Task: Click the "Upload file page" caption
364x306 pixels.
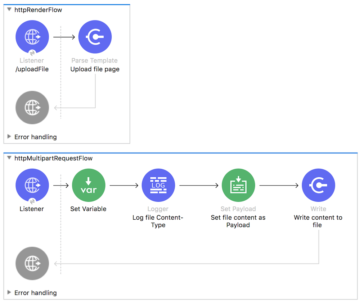Action: pos(95,69)
